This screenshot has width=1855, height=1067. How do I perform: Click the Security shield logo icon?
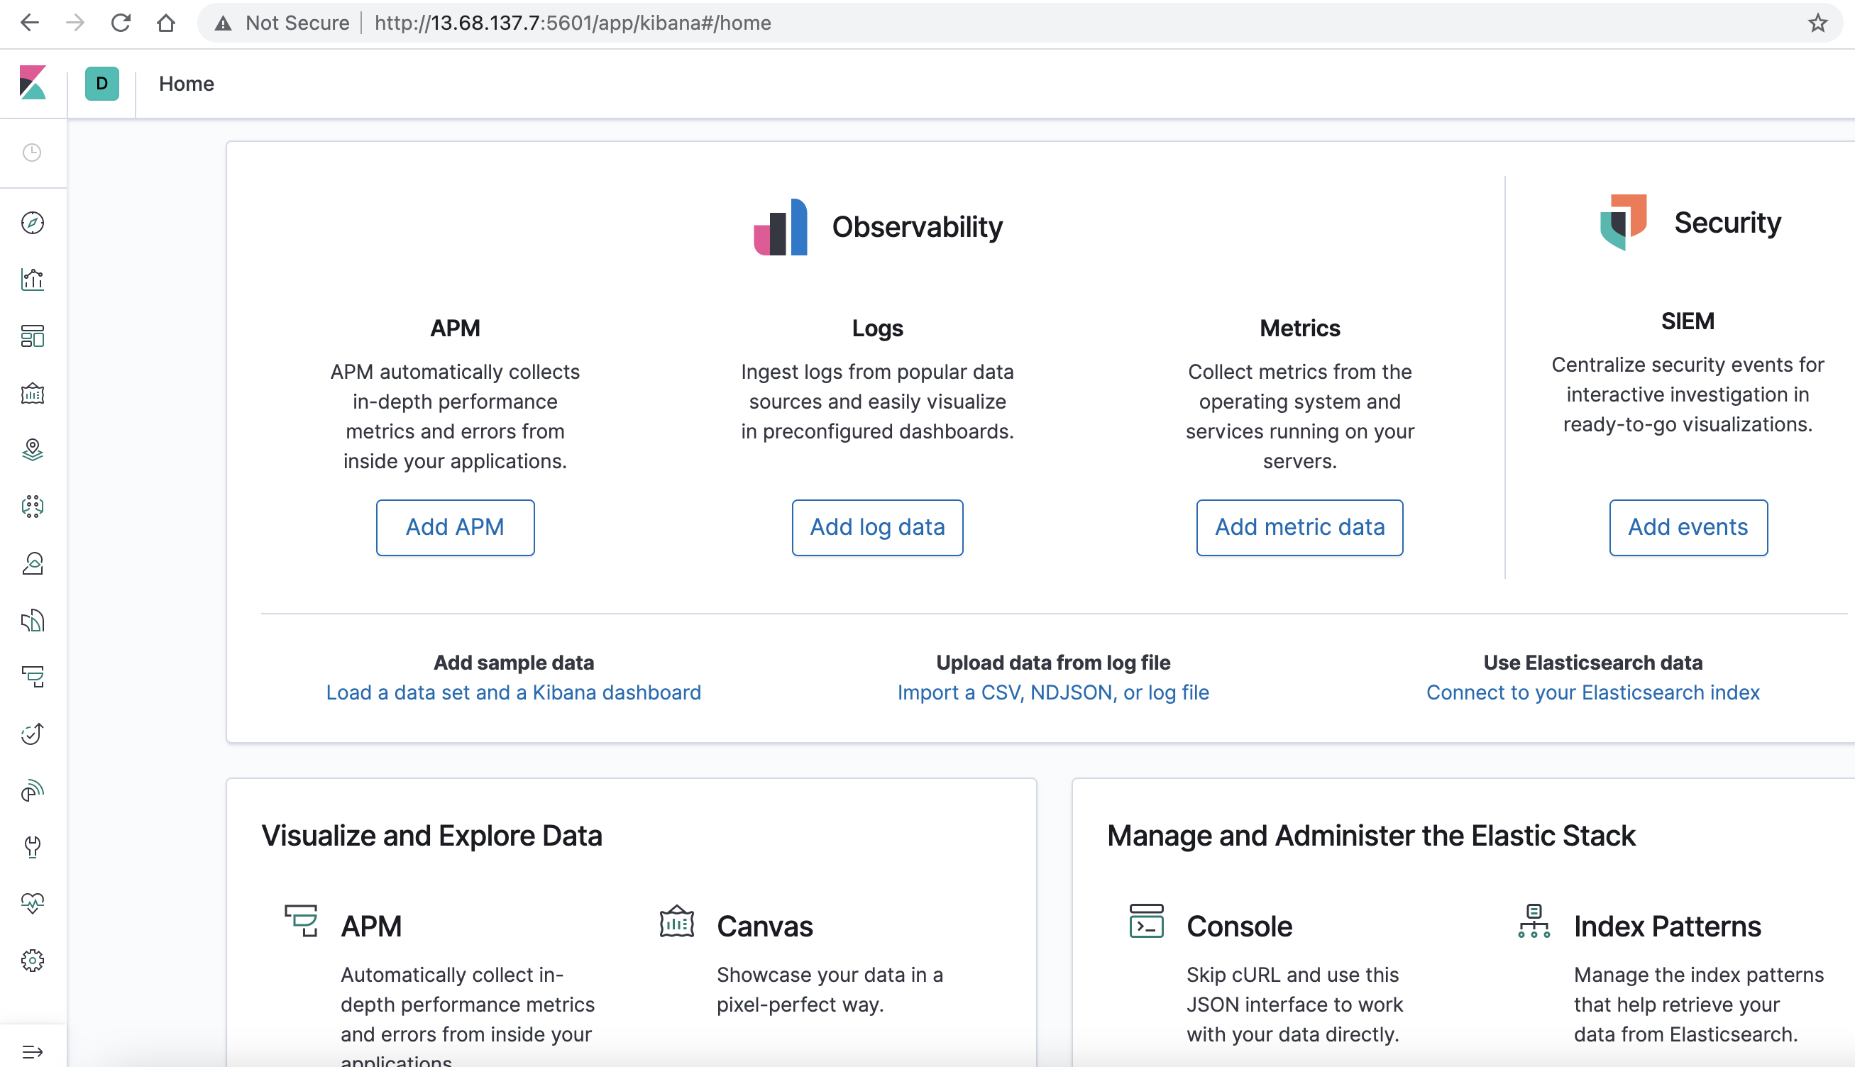pyautogui.click(x=1623, y=222)
